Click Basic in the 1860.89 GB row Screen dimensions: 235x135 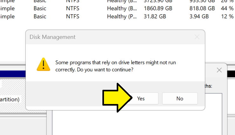coord(40,8)
